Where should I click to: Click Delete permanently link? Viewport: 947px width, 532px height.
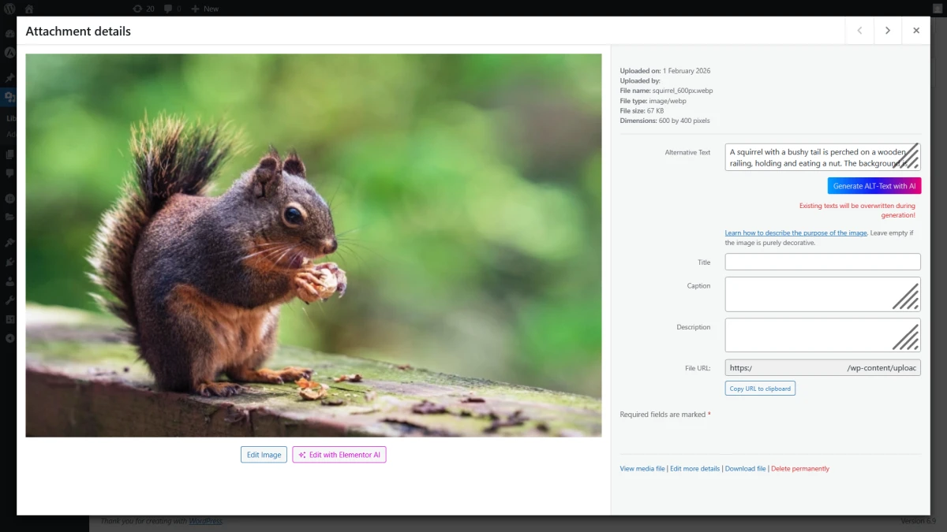point(800,469)
